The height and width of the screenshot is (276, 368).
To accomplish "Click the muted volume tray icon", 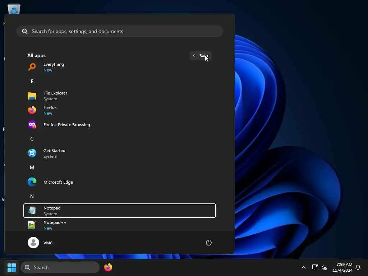I will tap(324, 267).
